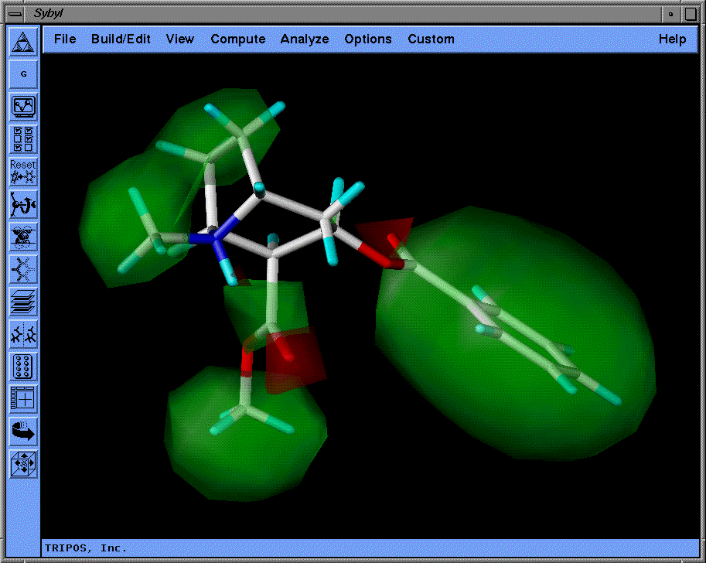Screen dimensions: 706x563
Task: Select the molecule rotate tool icon
Action: [23, 204]
